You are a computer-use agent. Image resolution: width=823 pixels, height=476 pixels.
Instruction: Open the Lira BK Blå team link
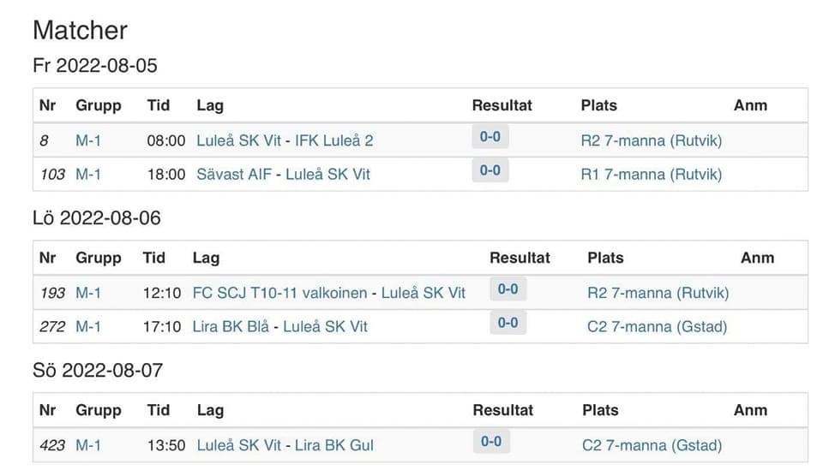[x=231, y=326]
